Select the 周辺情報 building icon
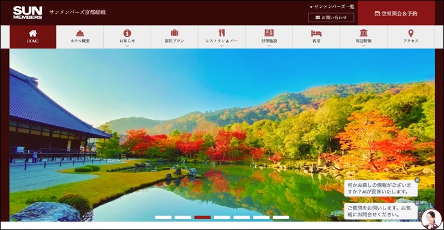Viewport: 444px width, 230px height. pos(364,33)
